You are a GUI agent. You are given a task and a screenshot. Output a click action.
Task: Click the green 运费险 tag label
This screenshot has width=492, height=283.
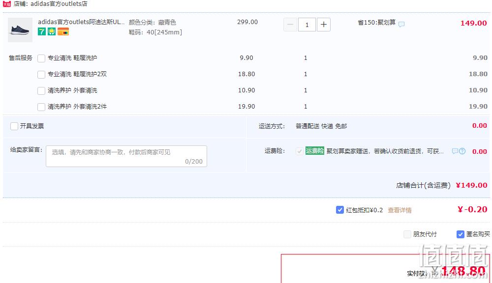pyautogui.click(x=315, y=151)
